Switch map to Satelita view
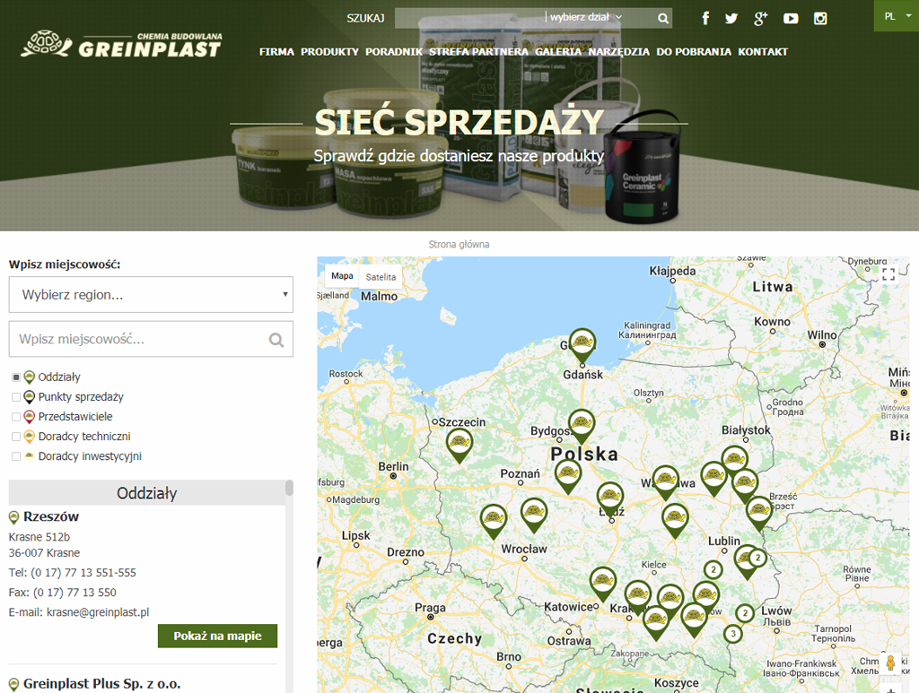 (x=381, y=277)
